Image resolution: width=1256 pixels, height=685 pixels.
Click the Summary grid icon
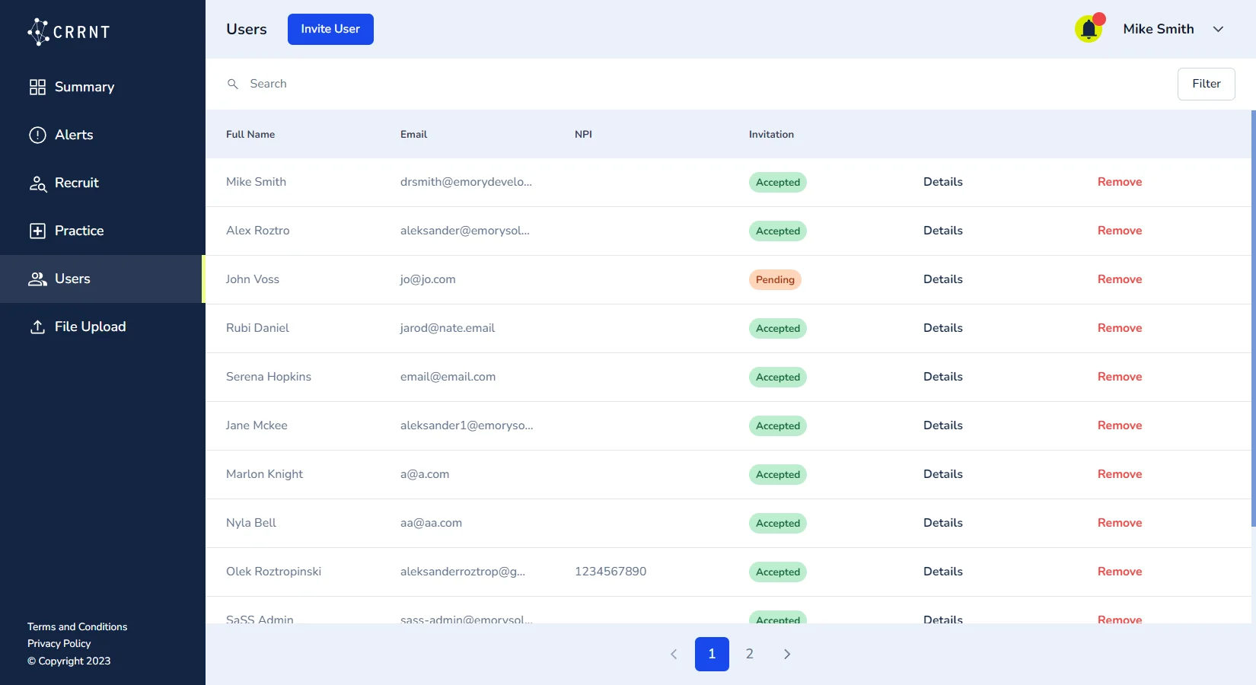tap(37, 88)
